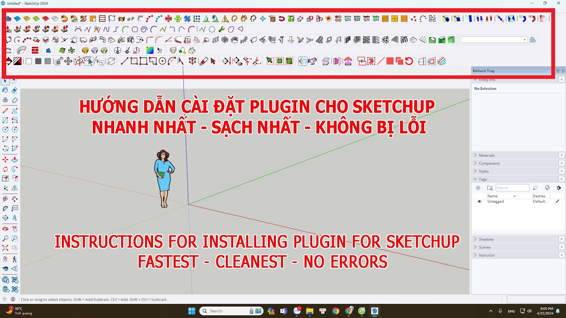The width and height of the screenshot is (566, 318).
Task: Select the Text label tool
Action: pyautogui.click(x=15, y=208)
